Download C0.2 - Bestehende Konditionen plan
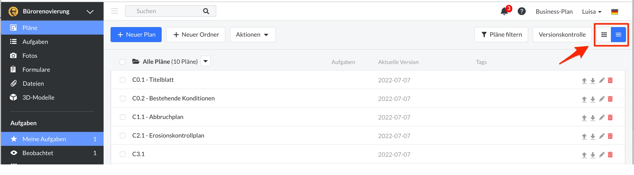 [593, 99]
